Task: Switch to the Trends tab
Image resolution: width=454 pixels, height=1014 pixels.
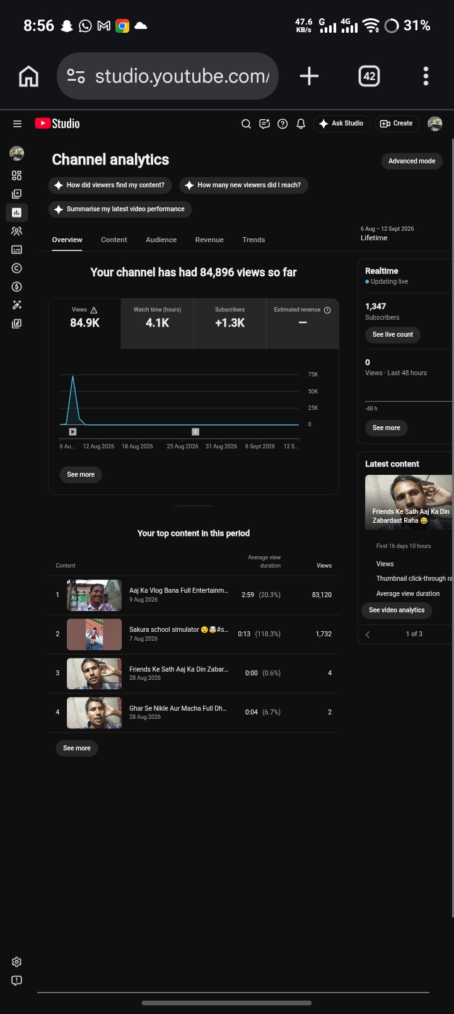Action: point(253,240)
